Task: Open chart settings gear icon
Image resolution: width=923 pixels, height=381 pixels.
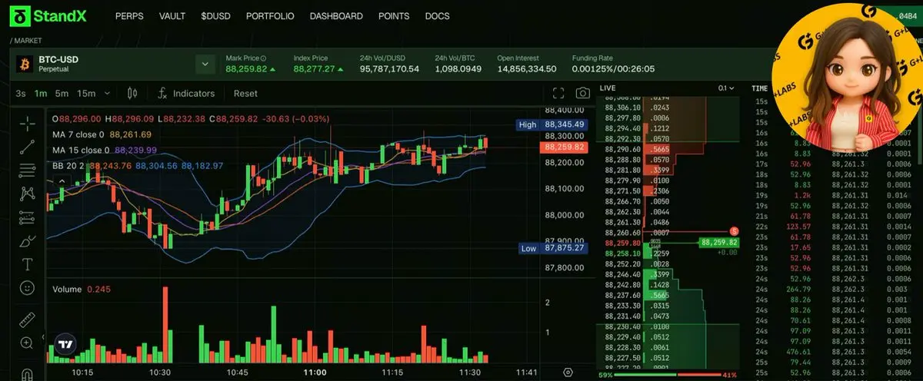Action: coord(568,372)
